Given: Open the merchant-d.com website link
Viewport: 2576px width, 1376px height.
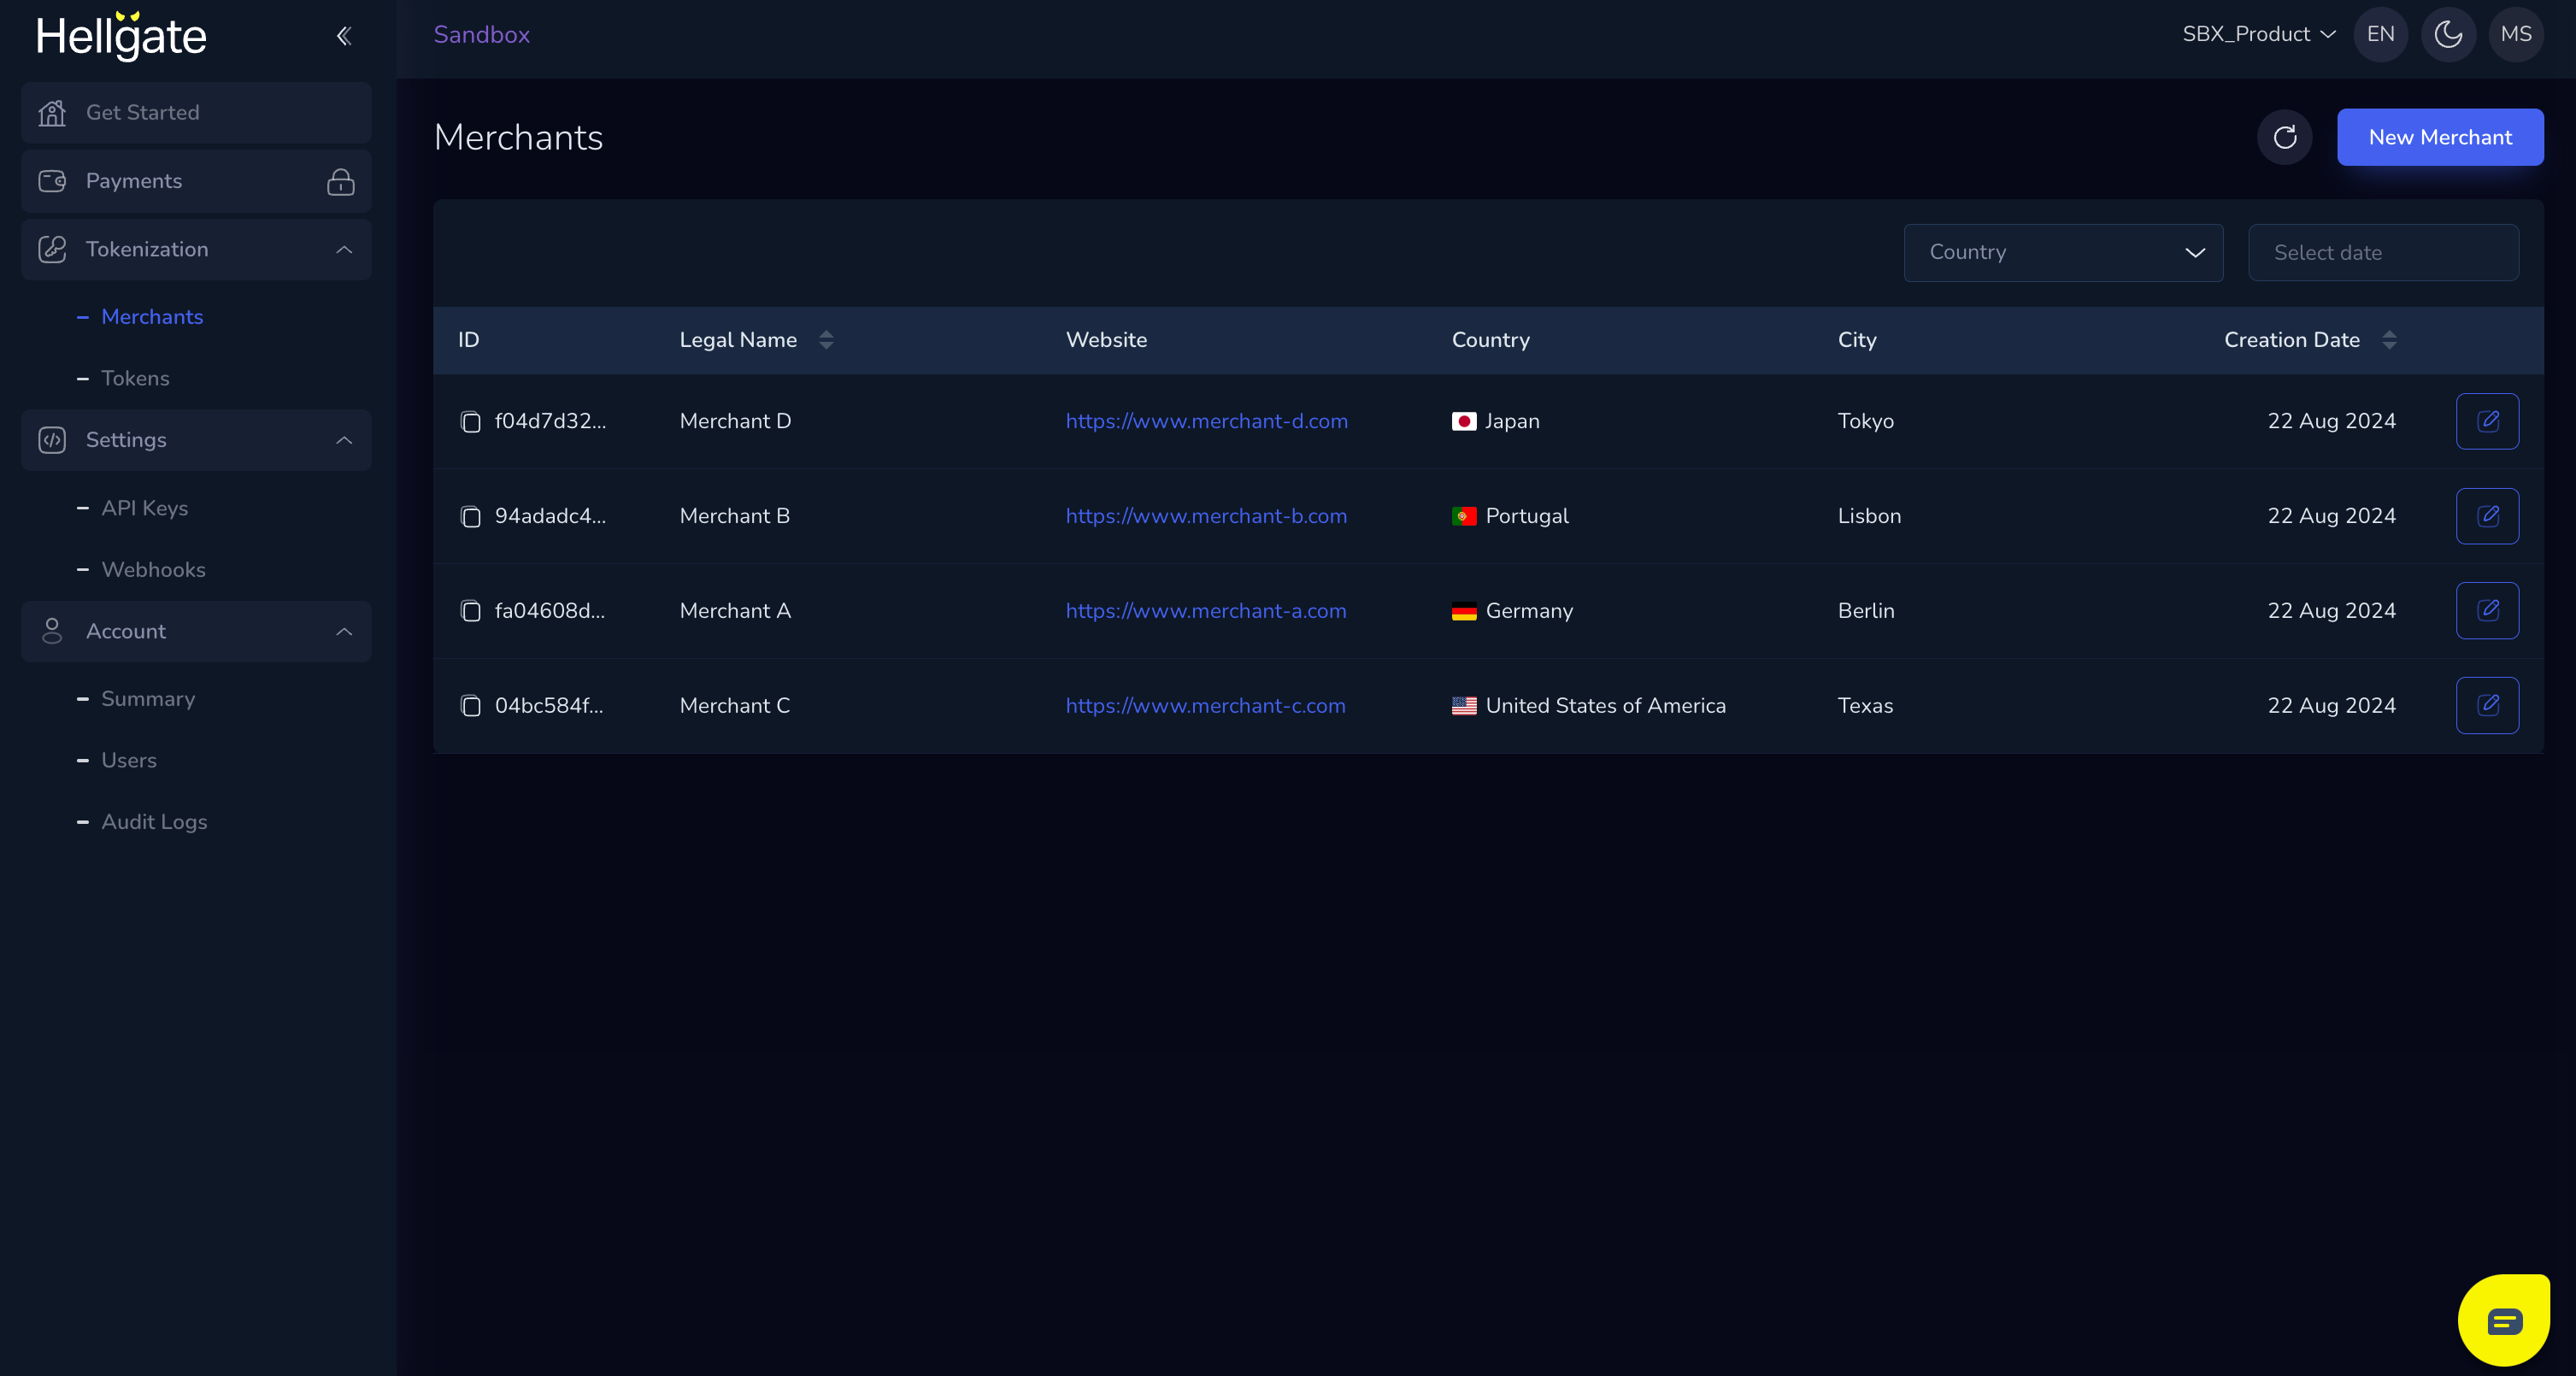Looking at the screenshot, I should click(x=1206, y=422).
